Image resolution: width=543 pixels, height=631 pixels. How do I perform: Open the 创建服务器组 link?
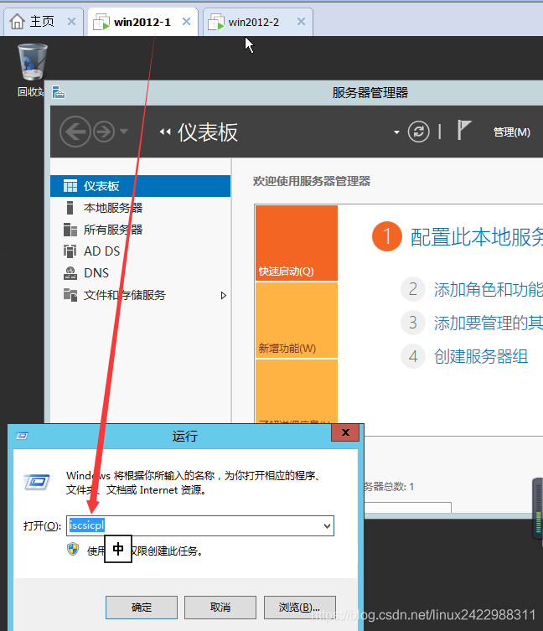coord(481,356)
